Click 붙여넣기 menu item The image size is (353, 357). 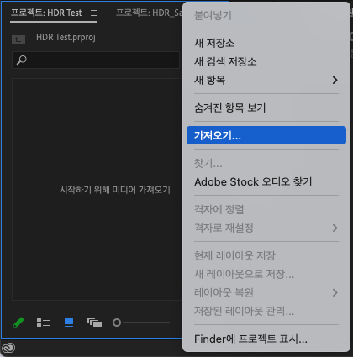pos(266,15)
